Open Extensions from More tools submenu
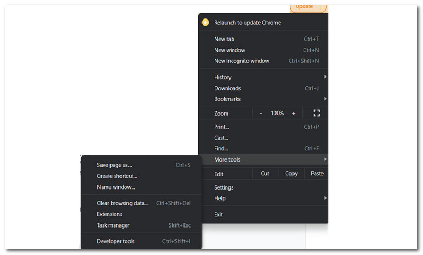Screen dimensions: 423x255 (x=109, y=214)
